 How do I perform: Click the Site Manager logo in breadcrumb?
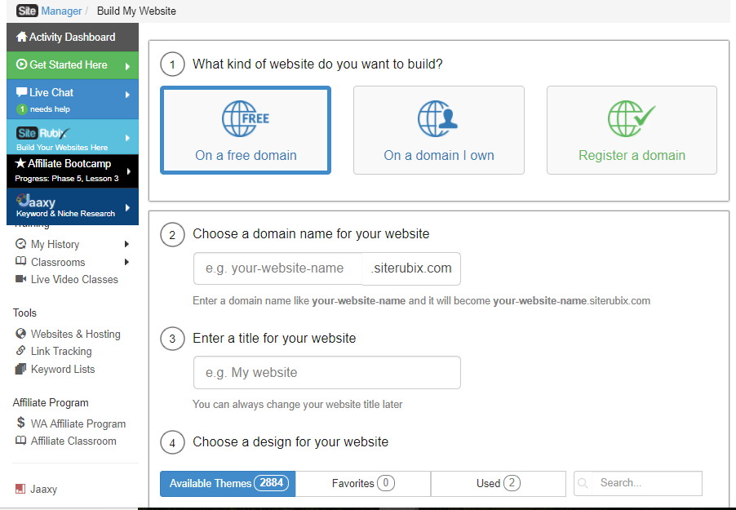click(27, 11)
